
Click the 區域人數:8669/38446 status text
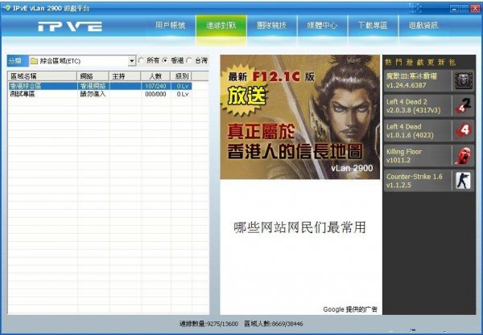[x=274, y=324]
